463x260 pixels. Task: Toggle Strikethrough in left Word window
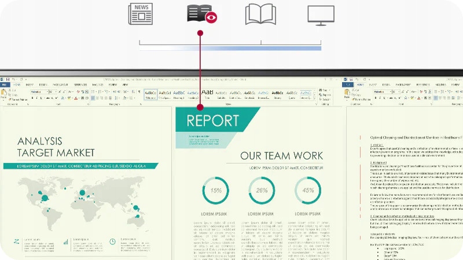point(48,98)
